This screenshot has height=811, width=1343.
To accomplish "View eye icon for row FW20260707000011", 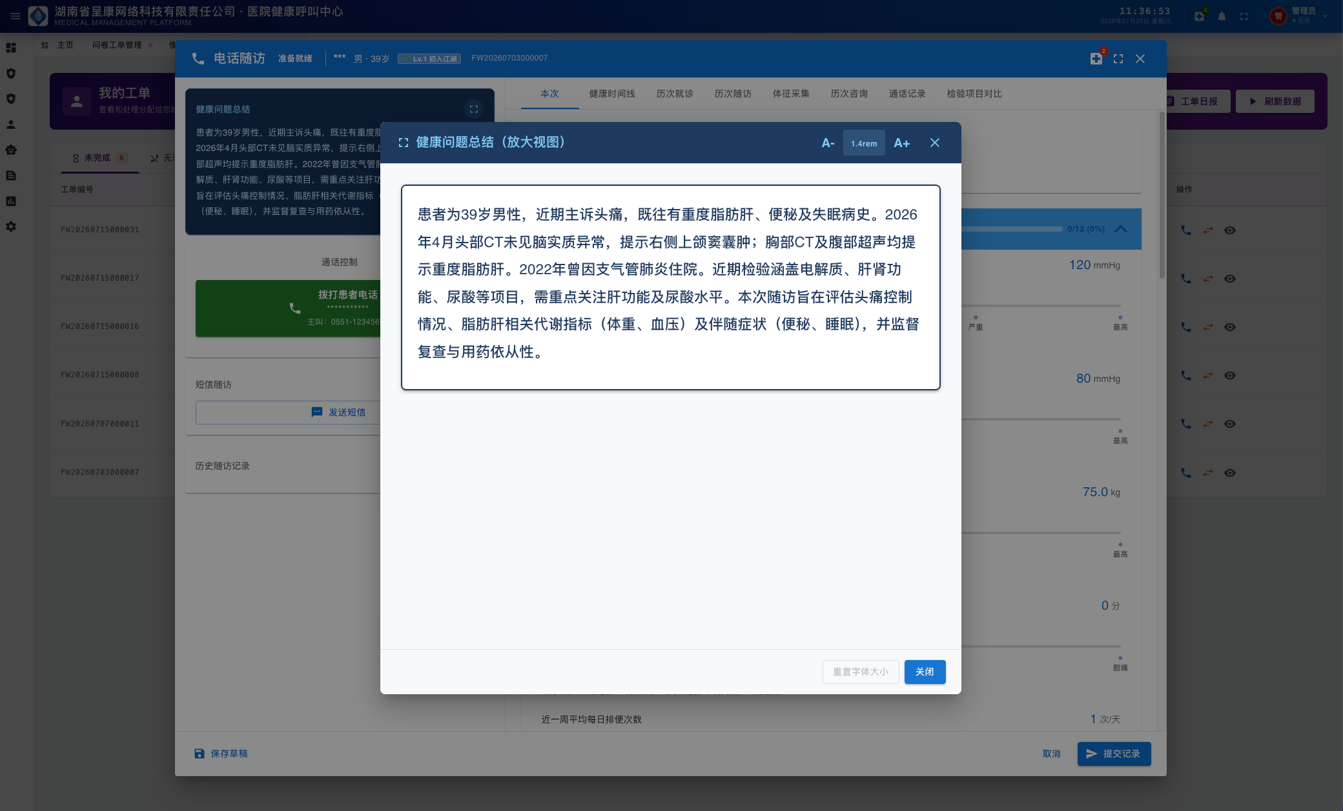I will coord(1230,424).
